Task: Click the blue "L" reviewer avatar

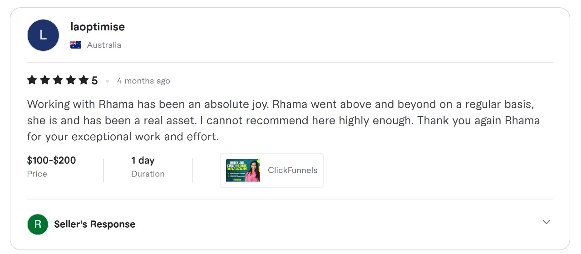Action: pos(43,35)
